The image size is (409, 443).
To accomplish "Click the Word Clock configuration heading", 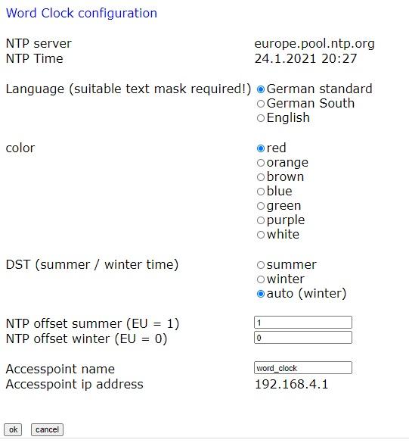I will [x=82, y=14].
